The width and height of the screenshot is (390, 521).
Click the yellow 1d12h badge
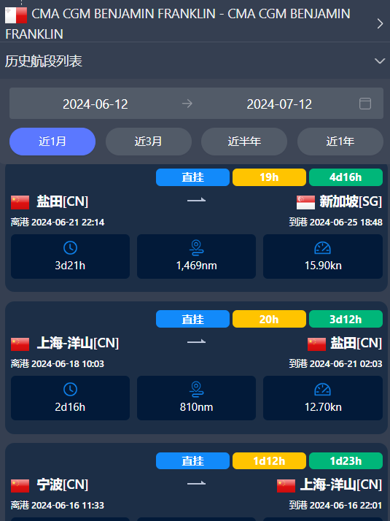click(269, 461)
